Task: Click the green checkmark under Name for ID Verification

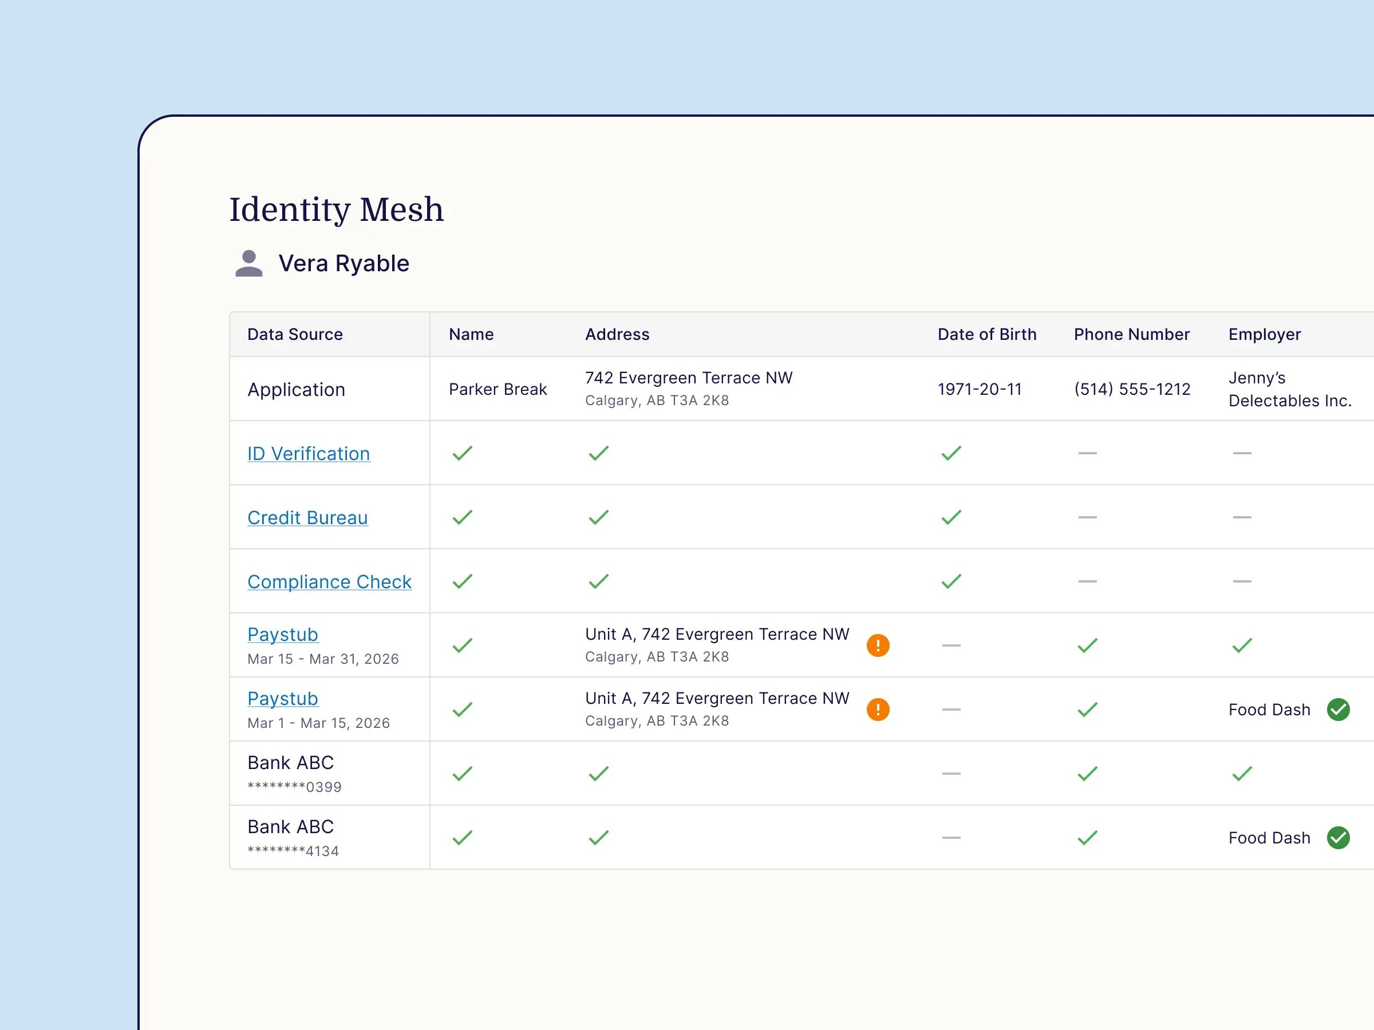Action: pos(461,453)
